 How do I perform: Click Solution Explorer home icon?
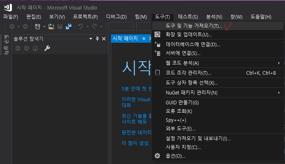(x=35, y=48)
